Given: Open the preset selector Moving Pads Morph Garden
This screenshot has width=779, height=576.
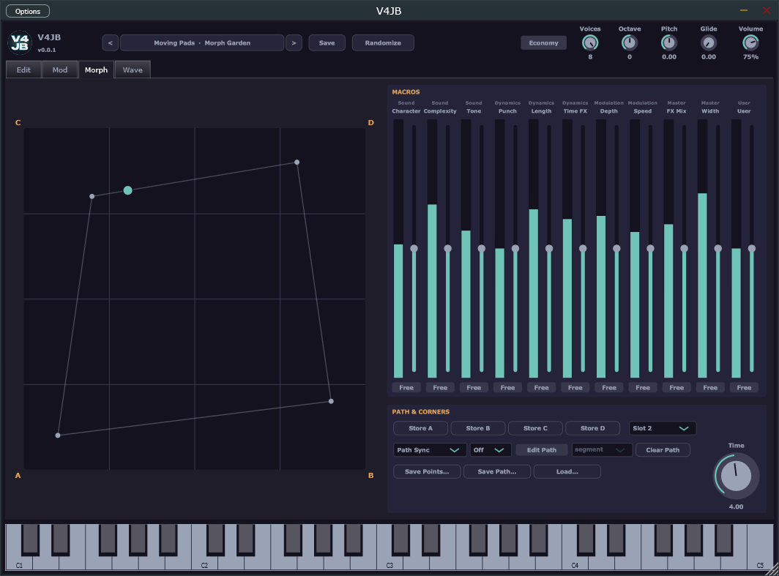Looking at the screenshot, I should 202,42.
